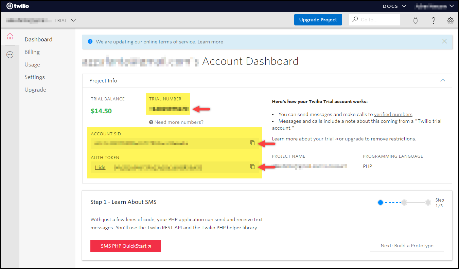
Task: Open Need more numbers help link
Action: coord(176,122)
